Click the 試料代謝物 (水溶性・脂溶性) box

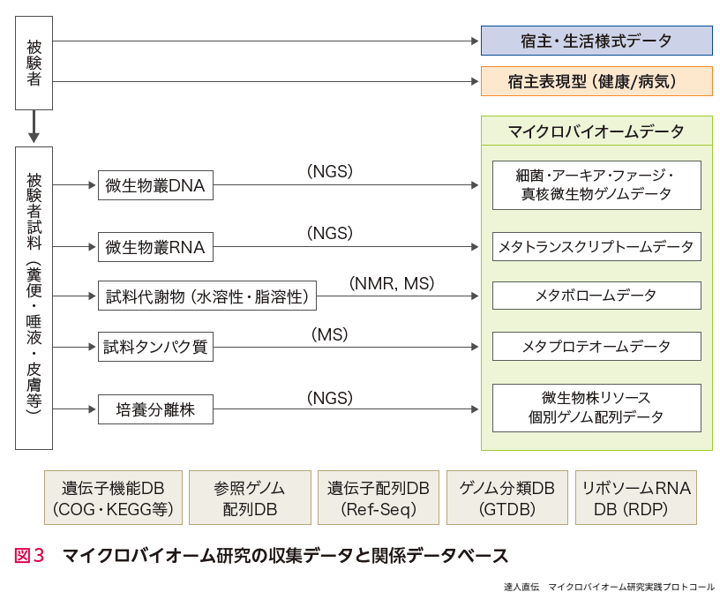tap(206, 296)
